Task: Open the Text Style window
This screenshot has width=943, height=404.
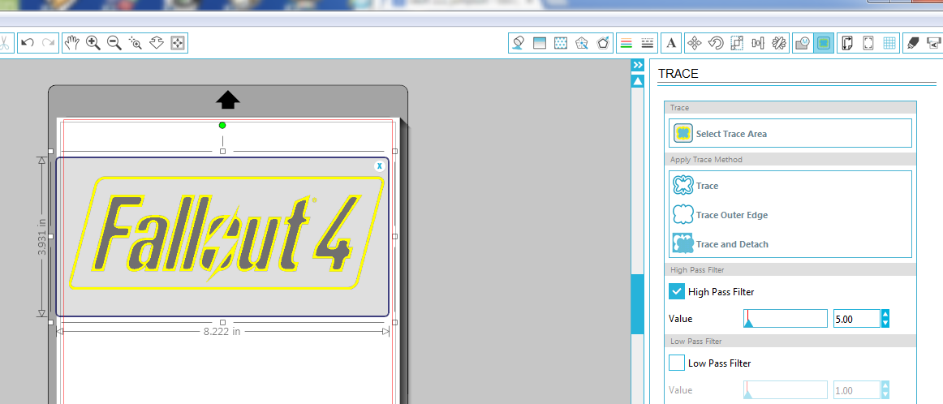Action: 672,43
